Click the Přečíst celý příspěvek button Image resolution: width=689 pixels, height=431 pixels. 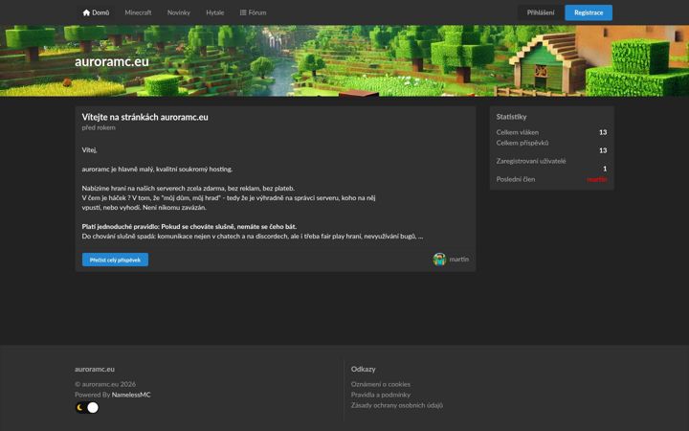(115, 260)
